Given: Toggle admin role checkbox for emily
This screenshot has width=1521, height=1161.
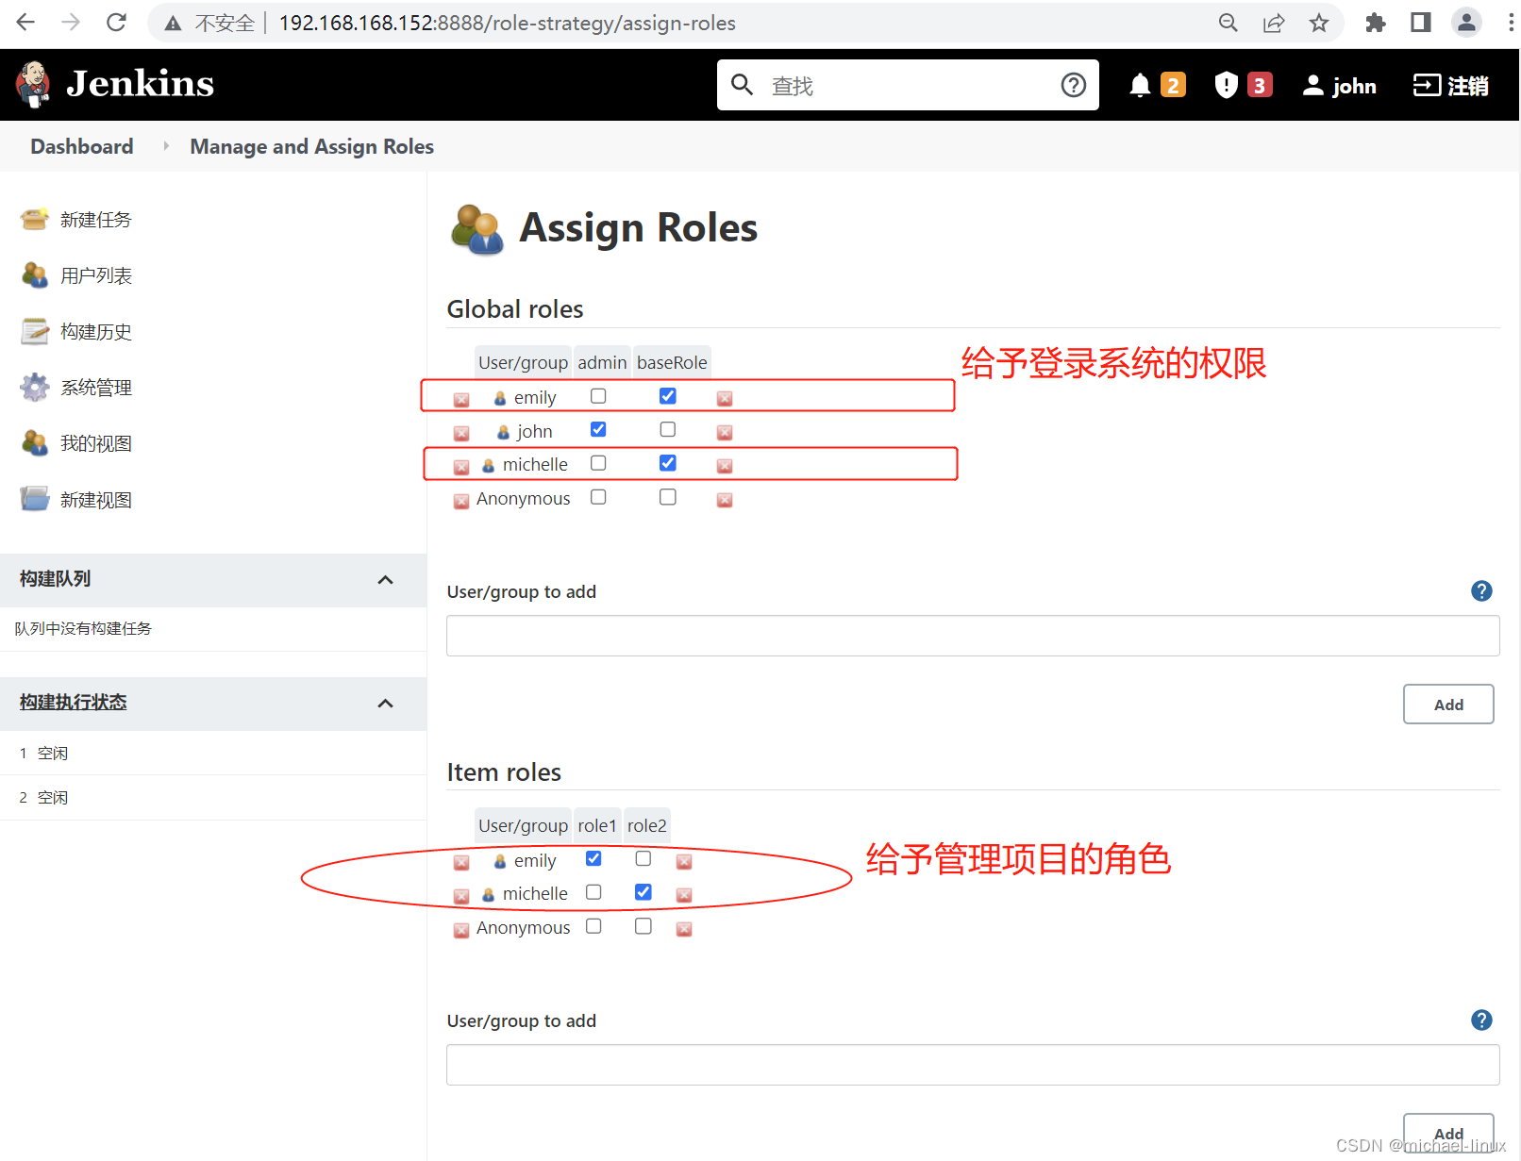Looking at the screenshot, I should [598, 396].
